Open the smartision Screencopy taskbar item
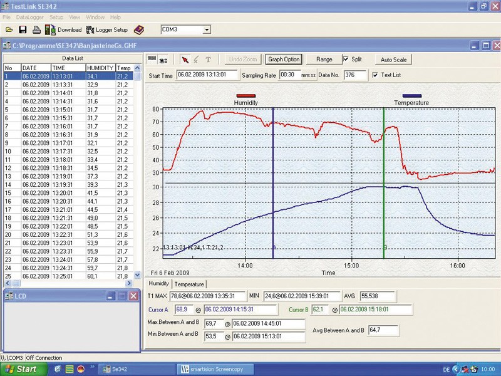The height and width of the screenshot is (376, 501). 215,369
